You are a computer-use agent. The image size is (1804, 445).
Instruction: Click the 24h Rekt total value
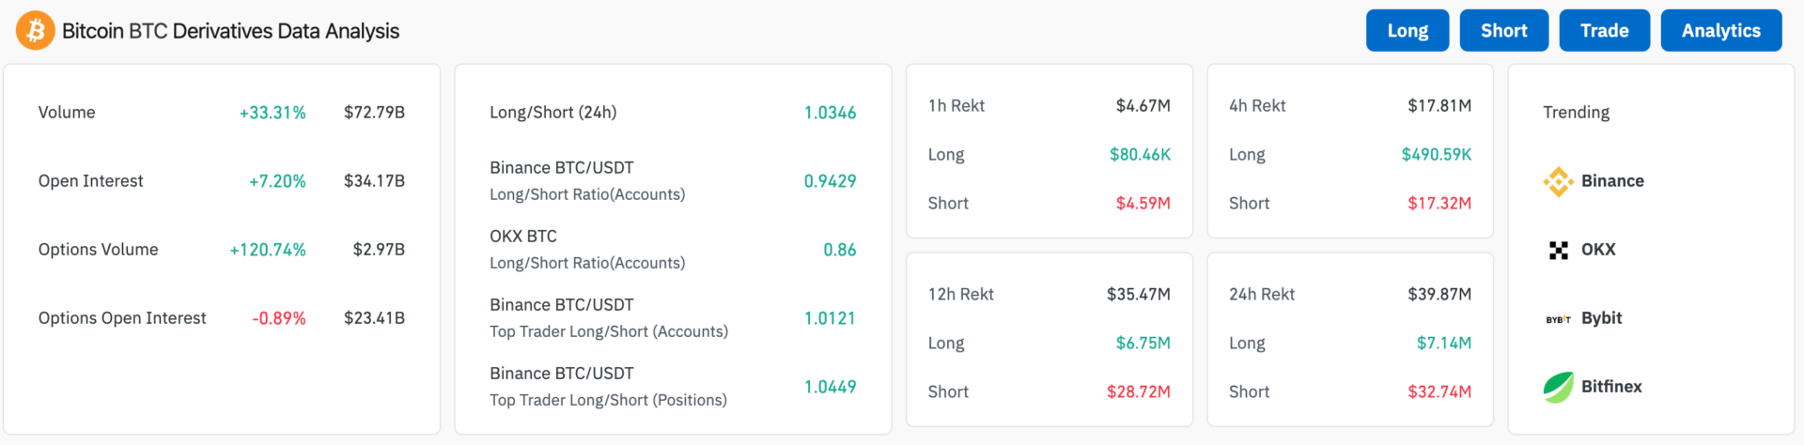(1439, 295)
